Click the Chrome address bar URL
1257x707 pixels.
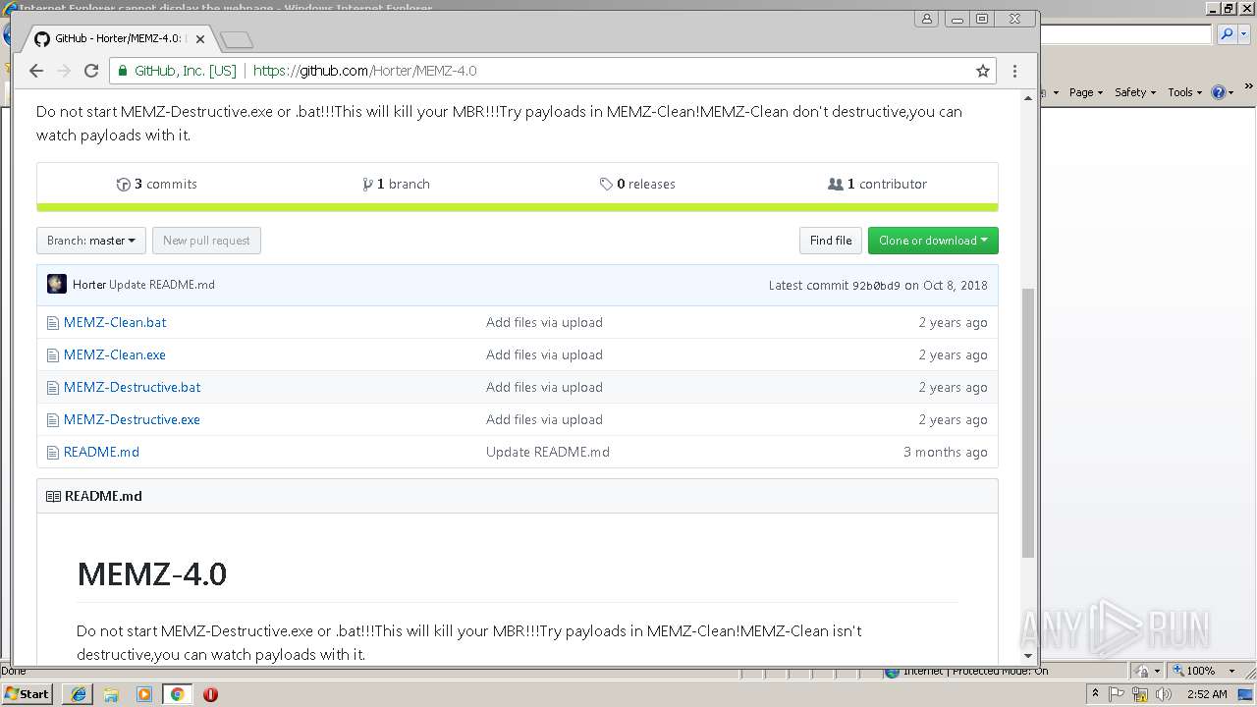pos(365,71)
